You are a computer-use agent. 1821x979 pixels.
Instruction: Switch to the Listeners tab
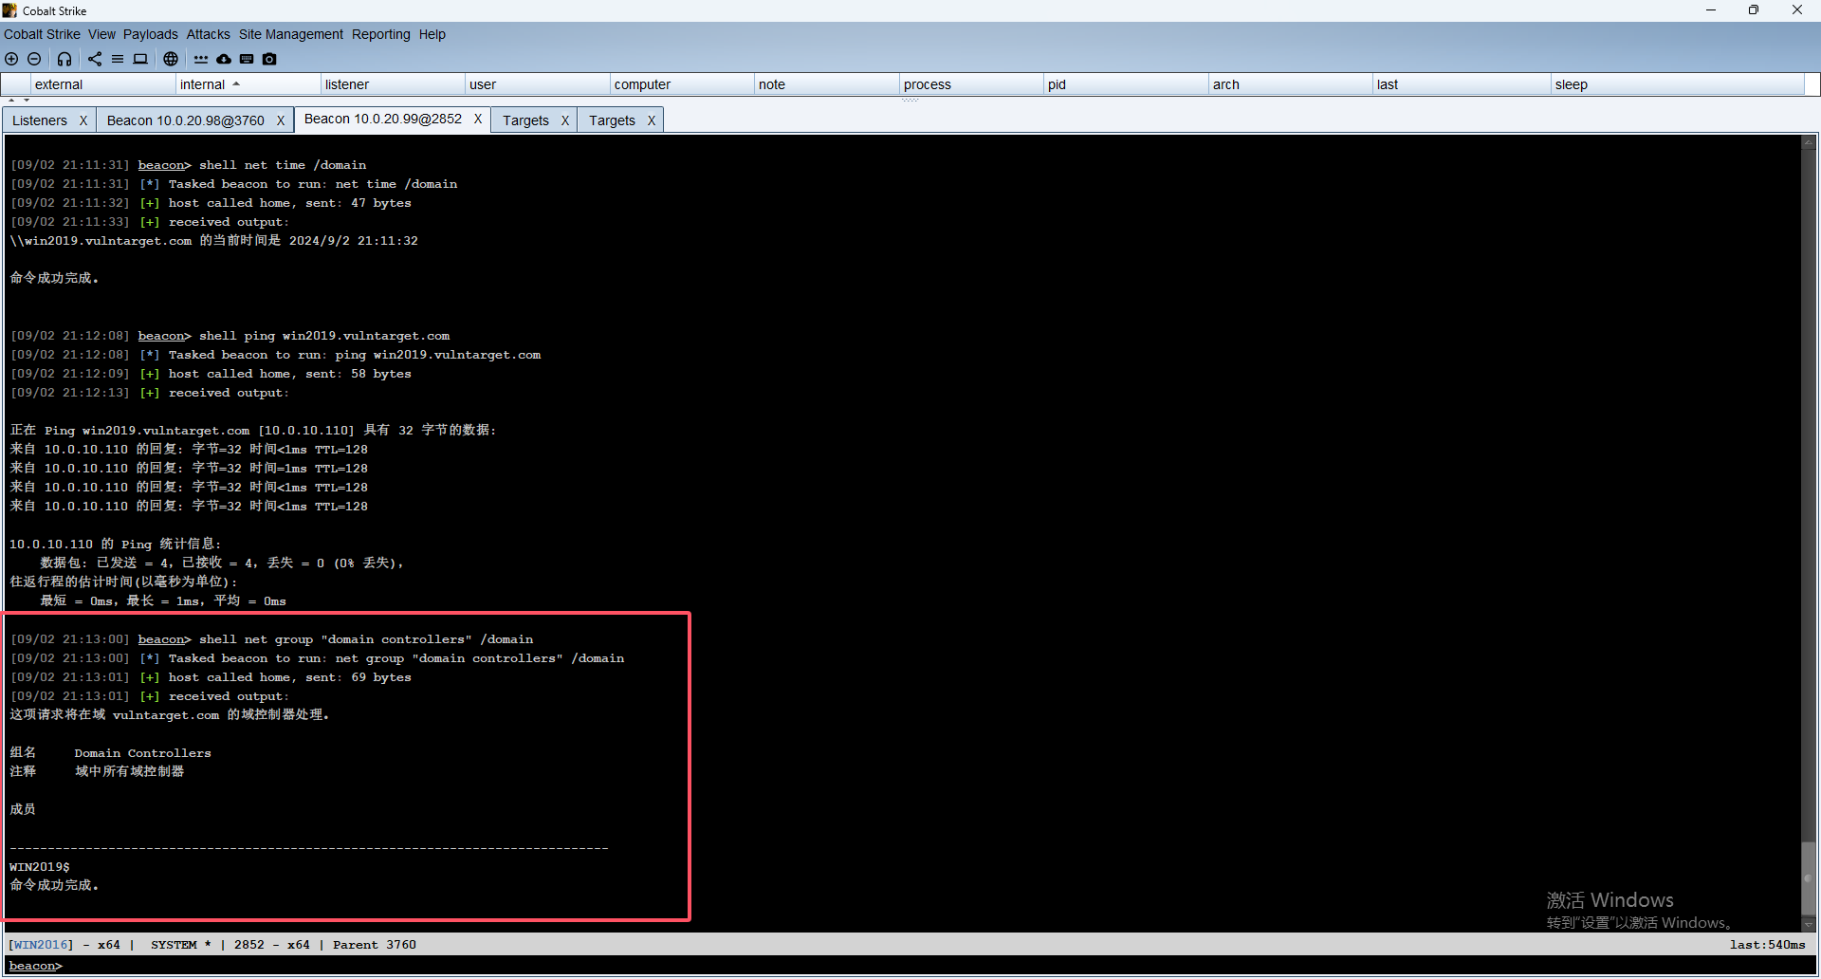point(40,120)
